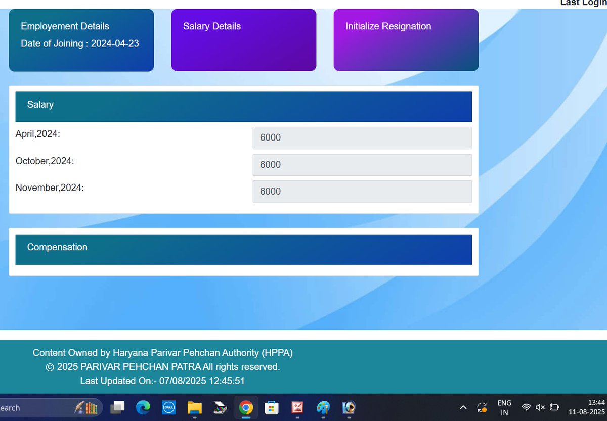Click the November,2024: label

point(50,188)
